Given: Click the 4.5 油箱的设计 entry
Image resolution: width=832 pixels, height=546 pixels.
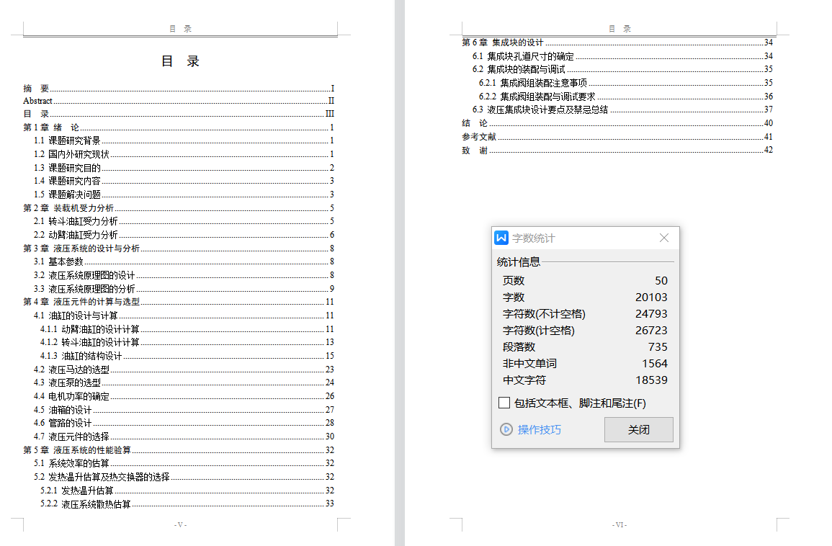Looking at the screenshot, I should coord(184,410).
